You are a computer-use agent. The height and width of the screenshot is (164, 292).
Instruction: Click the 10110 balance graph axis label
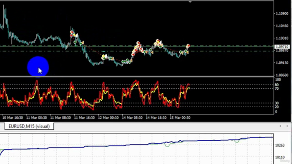(280, 157)
